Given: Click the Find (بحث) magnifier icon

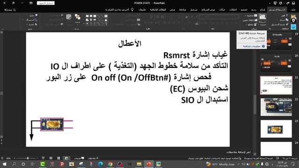Looking at the screenshot, I should click(x=36, y=15).
